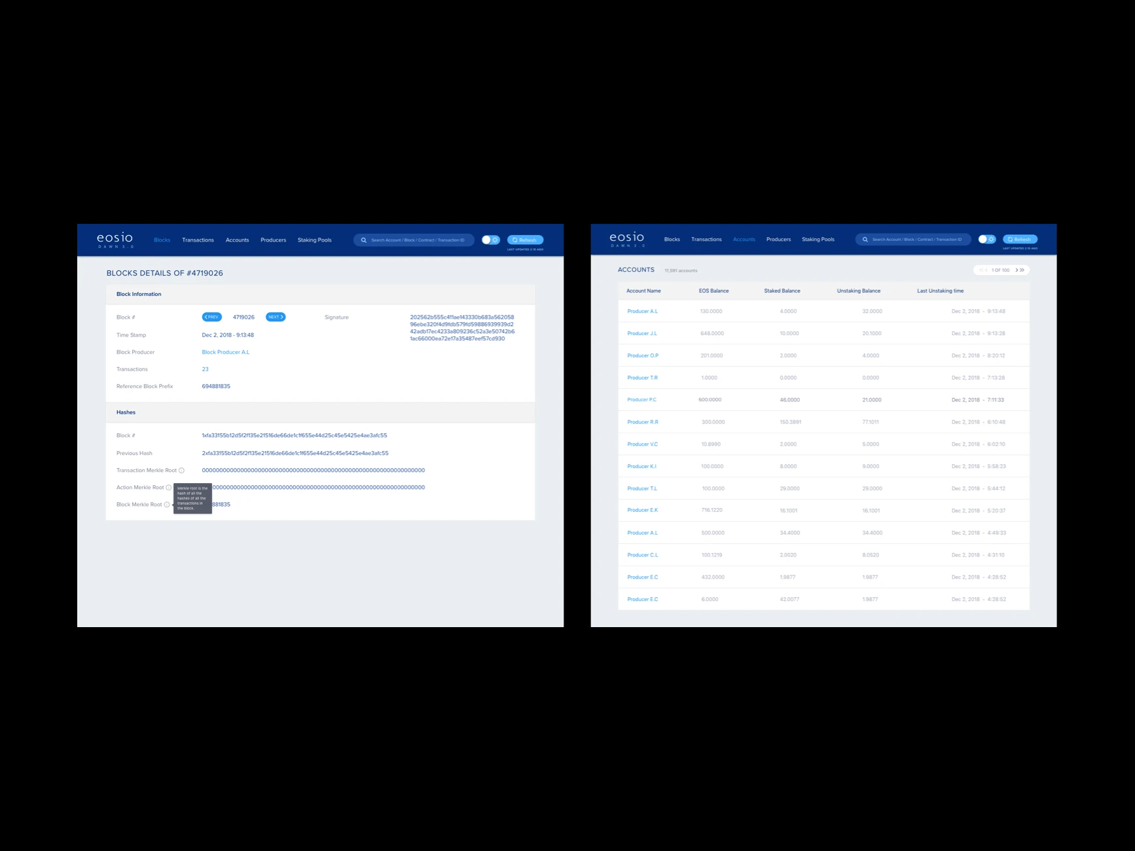
Task: Click the eosio logo on the left screen
Action: tap(115, 240)
